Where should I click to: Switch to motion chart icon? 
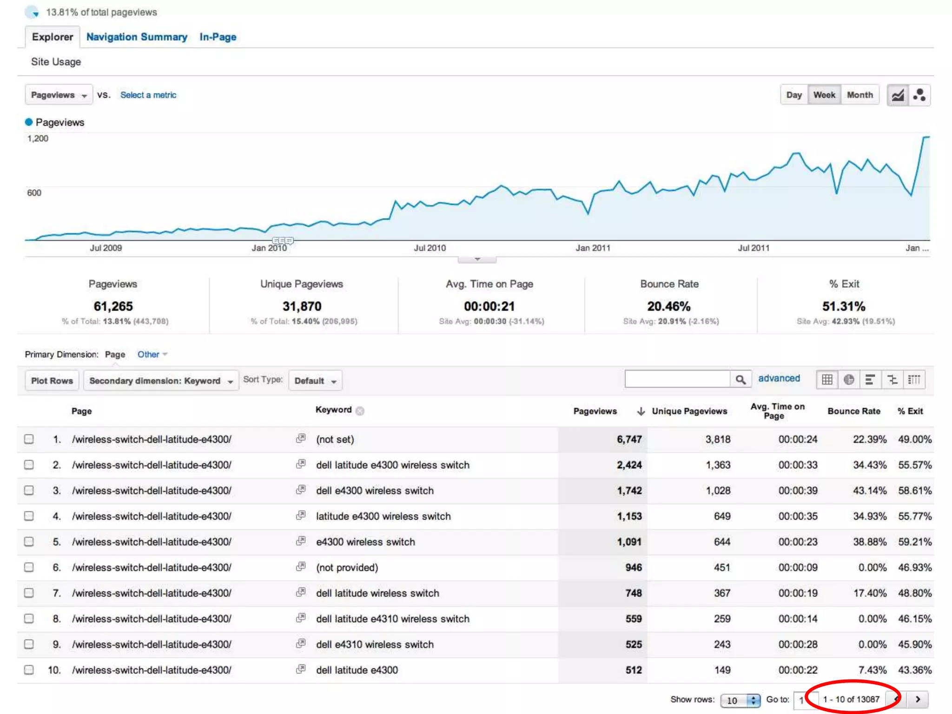point(919,95)
